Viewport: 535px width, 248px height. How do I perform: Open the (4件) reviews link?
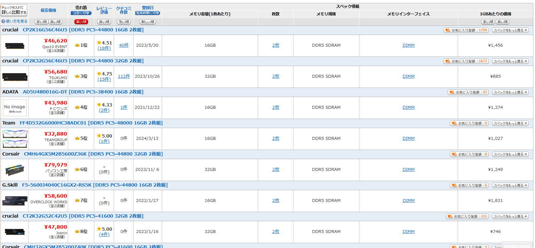click(104, 235)
